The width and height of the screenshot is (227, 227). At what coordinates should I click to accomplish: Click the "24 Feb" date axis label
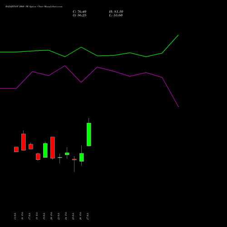pos(66,216)
